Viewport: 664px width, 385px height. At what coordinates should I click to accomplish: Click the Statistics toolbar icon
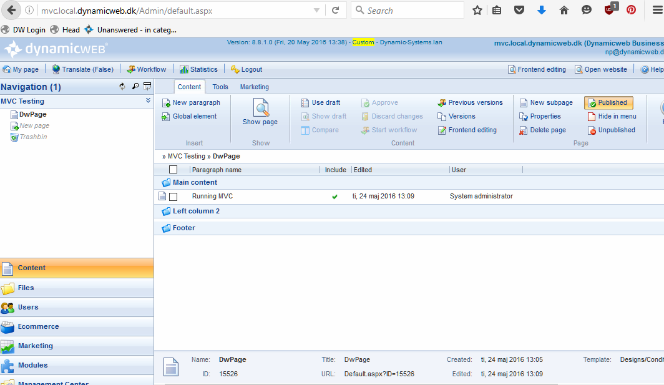pos(184,69)
